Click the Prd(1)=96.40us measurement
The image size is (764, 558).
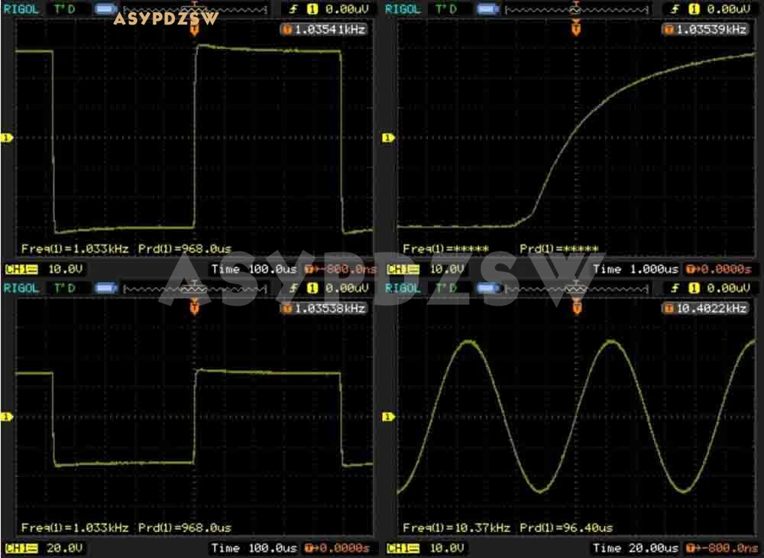click(566, 527)
